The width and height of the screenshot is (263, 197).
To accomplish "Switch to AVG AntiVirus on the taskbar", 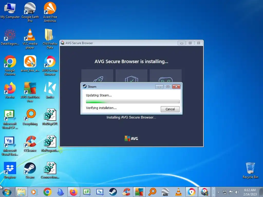I will (139, 192).
